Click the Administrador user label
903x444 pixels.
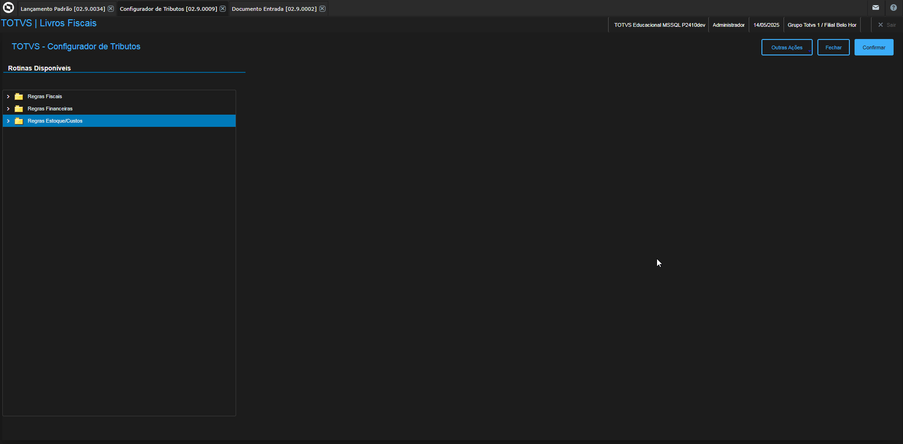pos(729,25)
